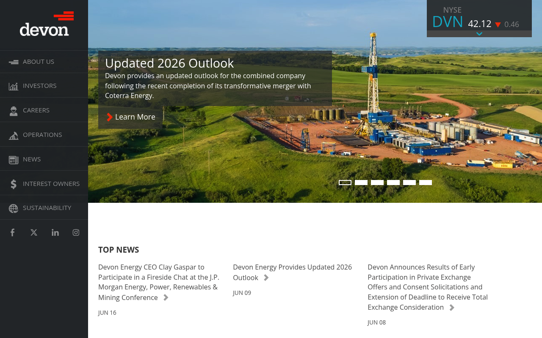Open the Sustainability menu
This screenshot has height=338, width=542.
44,208
